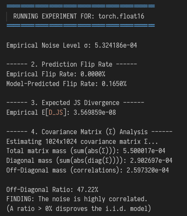Click the '3. Expected JS Divergence' section heading

coord(75,103)
